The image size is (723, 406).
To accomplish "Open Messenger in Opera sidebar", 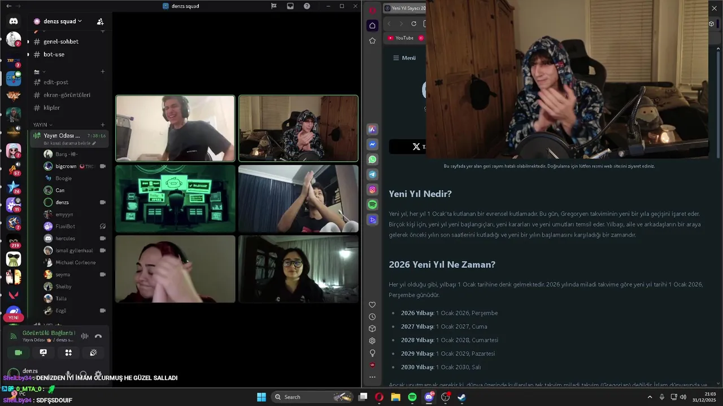I will (x=372, y=144).
